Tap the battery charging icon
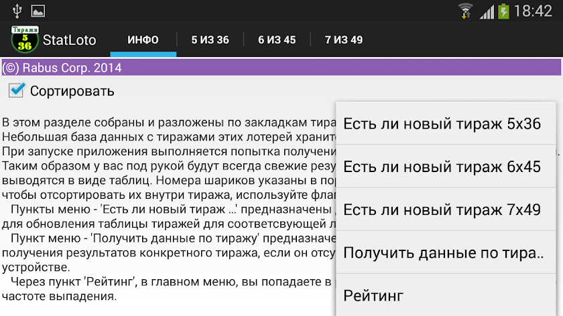 (x=503, y=11)
